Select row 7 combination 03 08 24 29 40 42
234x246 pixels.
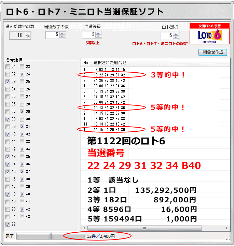[109, 102]
